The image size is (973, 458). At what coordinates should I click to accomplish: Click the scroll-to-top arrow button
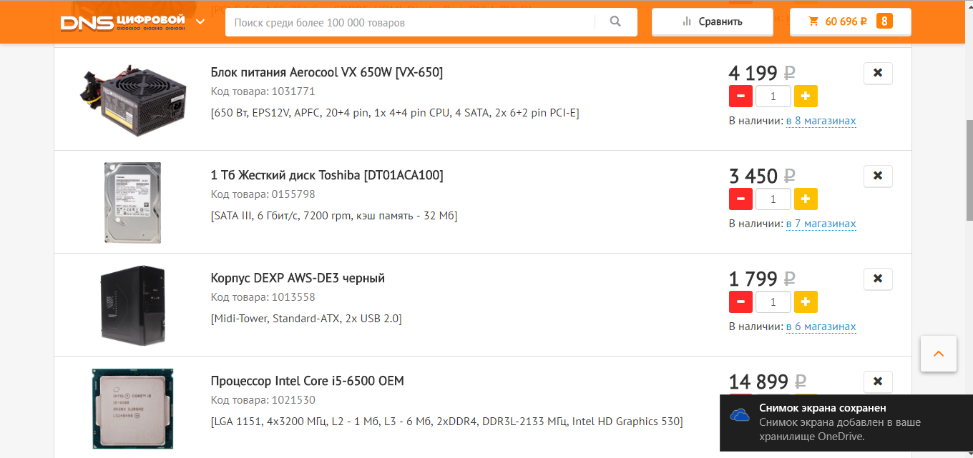click(x=939, y=354)
